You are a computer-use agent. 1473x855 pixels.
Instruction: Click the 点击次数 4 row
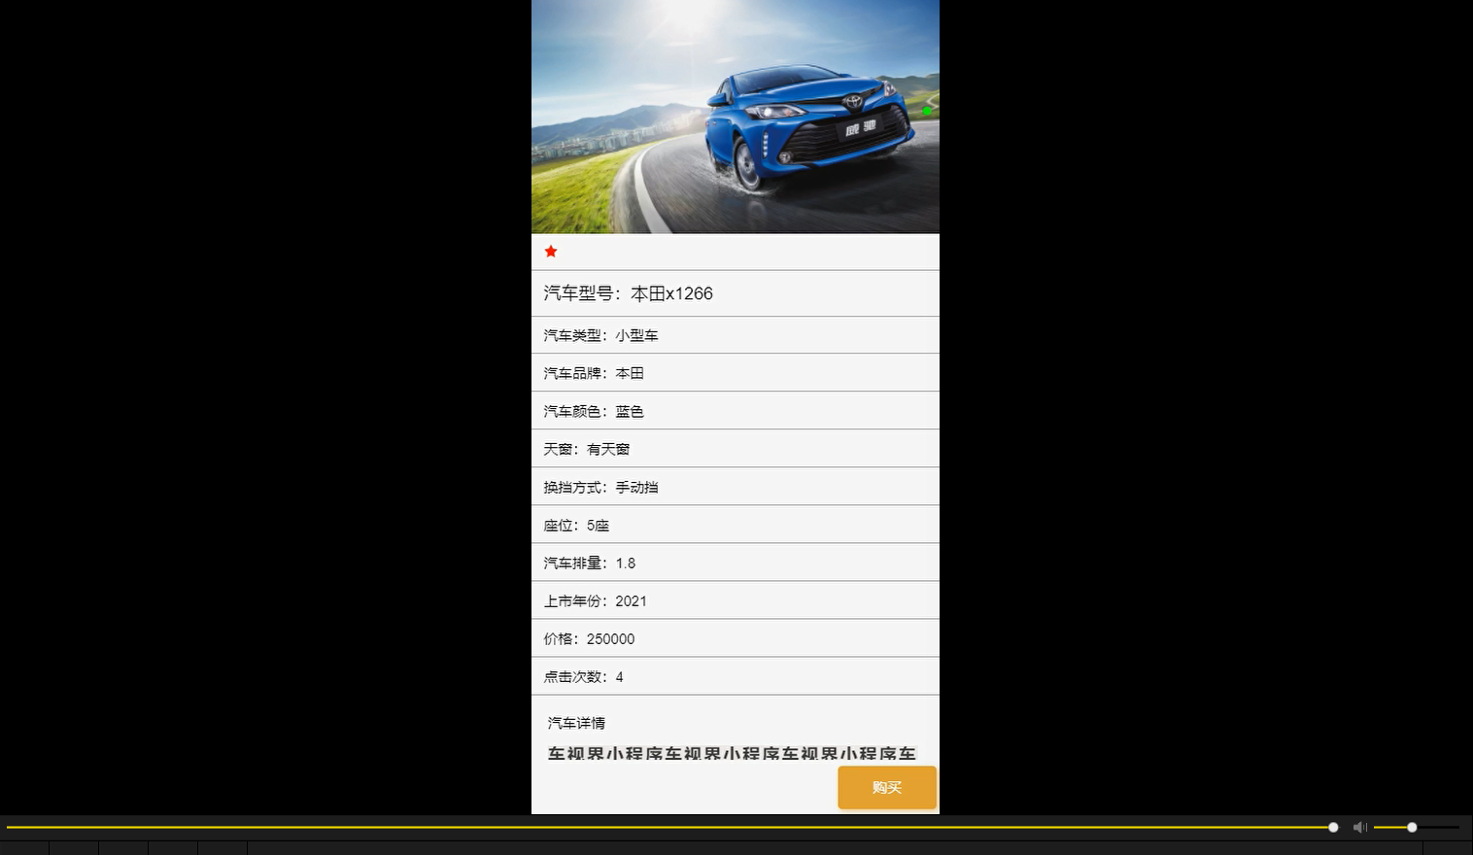coord(735,675)
